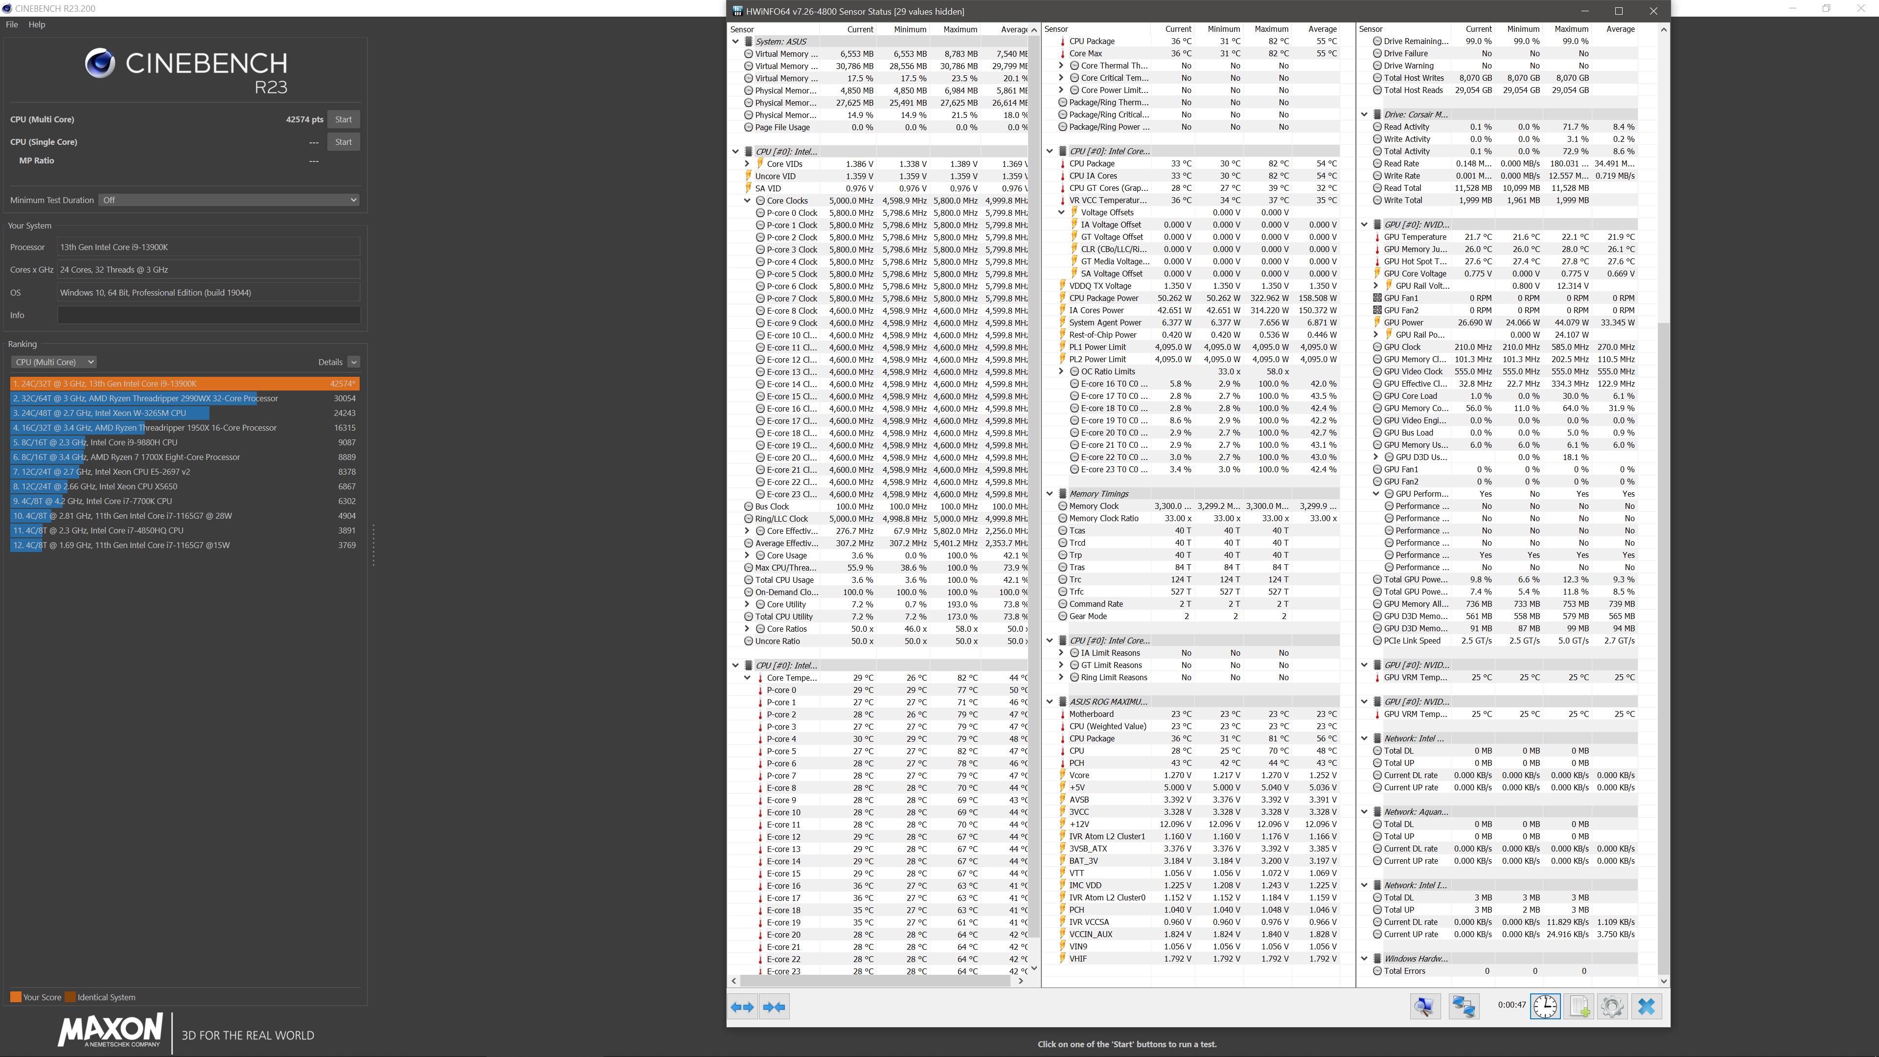This screenshot has height=1057, width=1879.
Task: Click the Bus Clock row icon
Action: [748, 506]
